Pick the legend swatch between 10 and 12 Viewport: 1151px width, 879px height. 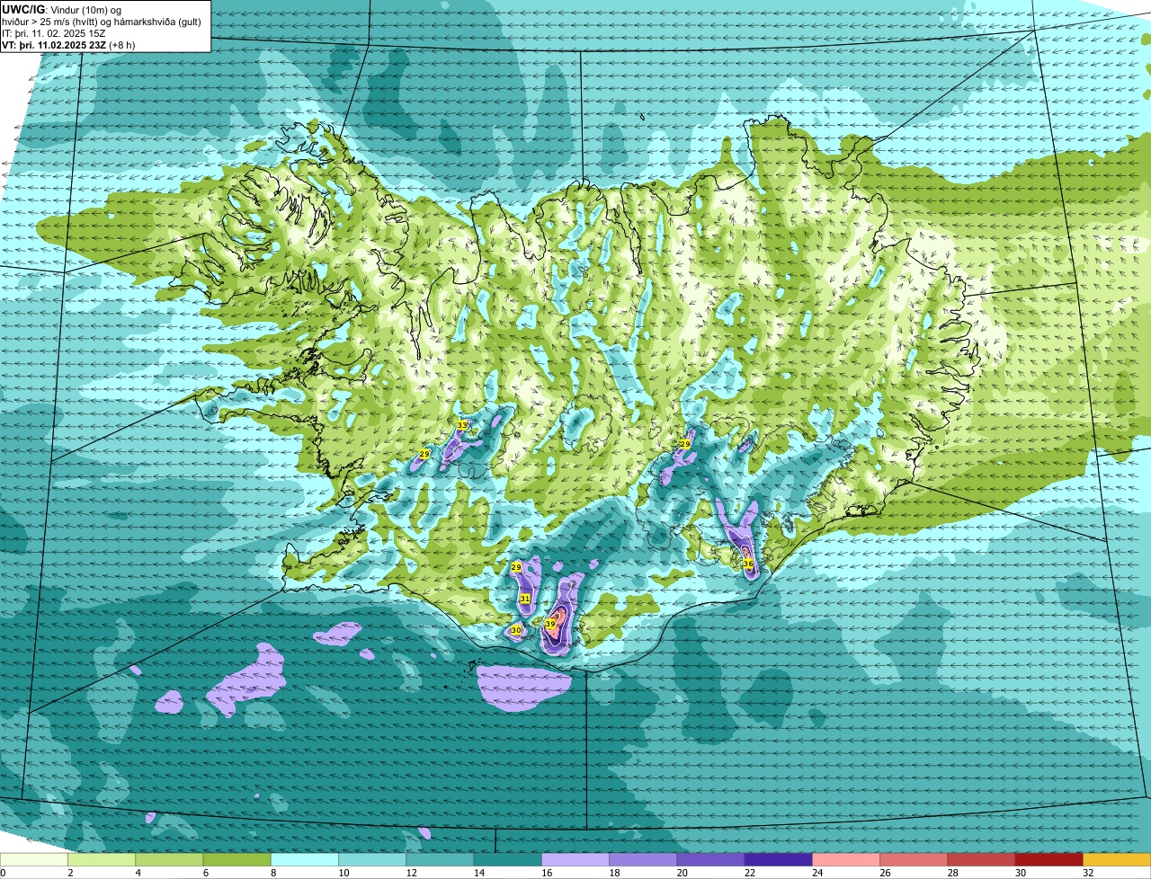pos(372,859)
